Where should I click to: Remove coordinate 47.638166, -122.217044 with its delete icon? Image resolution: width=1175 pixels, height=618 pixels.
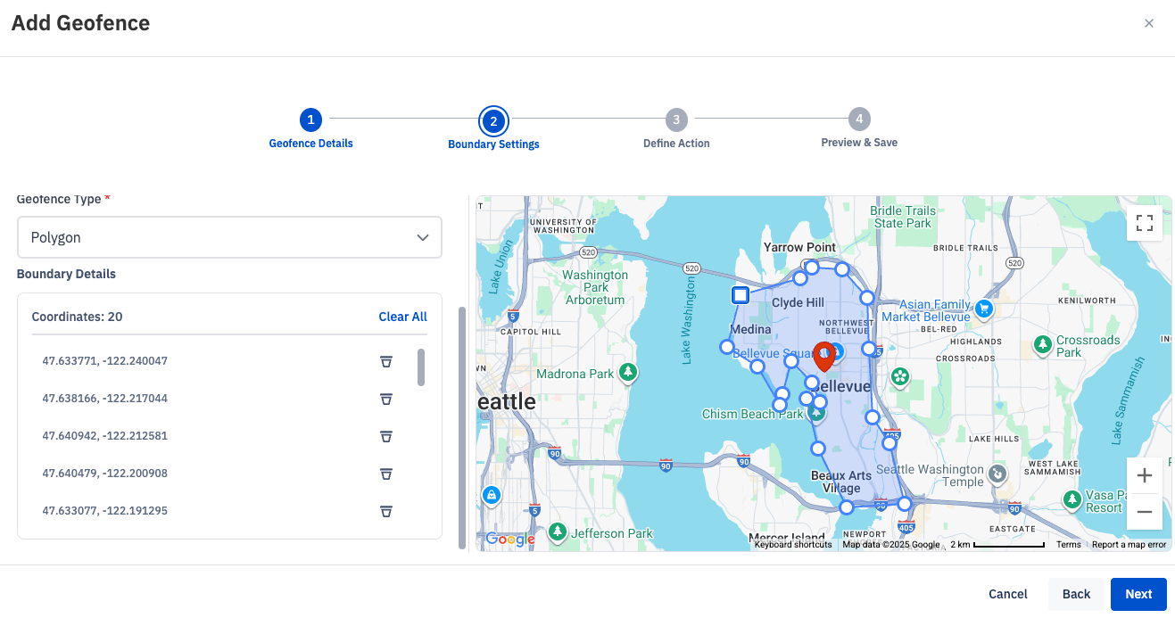385,400
